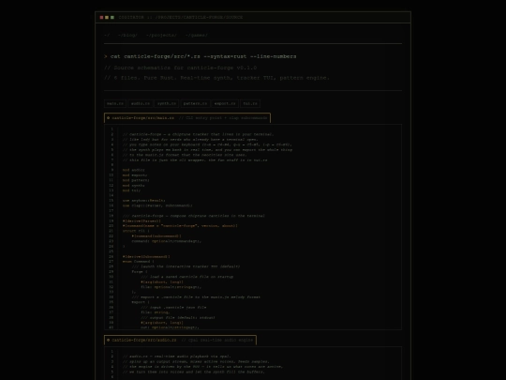Click the "#[derive(Subcommand)]" attribute line
This screenshot has width=506, height=380.
tap(146, 257)
